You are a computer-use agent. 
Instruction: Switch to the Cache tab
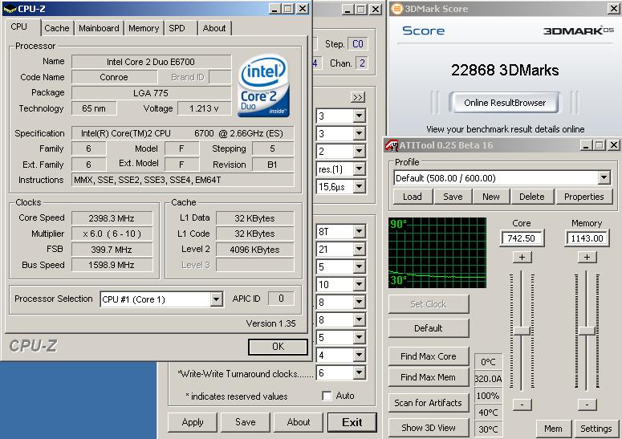57,28
